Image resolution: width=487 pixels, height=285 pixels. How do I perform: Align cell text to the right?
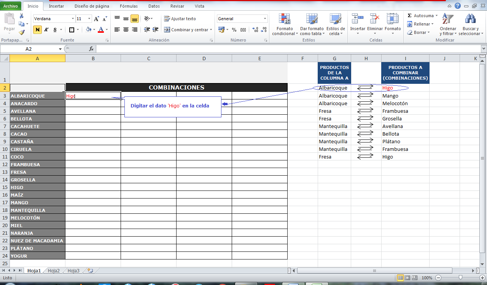tap(135, 30)
